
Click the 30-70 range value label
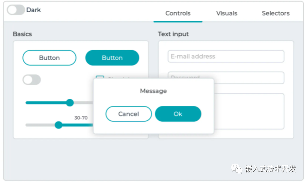[x=81, y=118]
